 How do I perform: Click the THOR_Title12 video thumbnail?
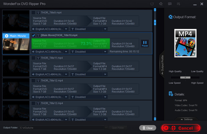16,89
